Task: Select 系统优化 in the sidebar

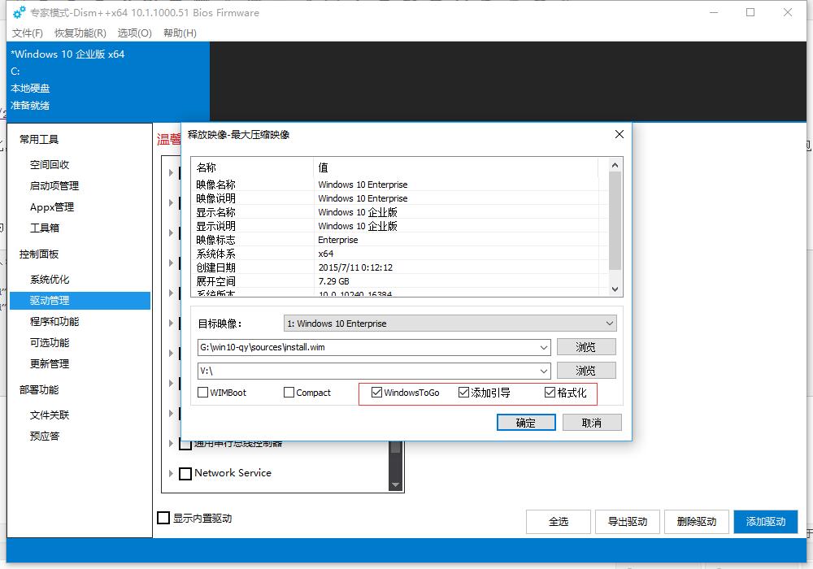Action: [x=50, y=280]
